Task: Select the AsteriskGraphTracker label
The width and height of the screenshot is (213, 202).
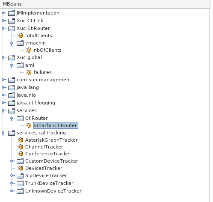Action: [x=51, y=140]
